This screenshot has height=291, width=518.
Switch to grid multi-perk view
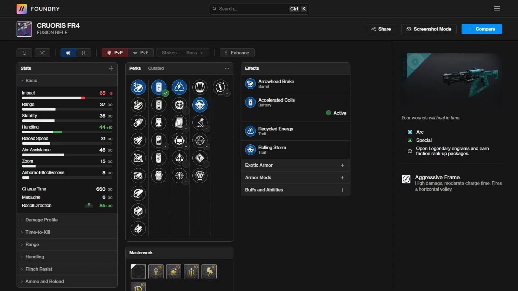click(x=83, y=53)
